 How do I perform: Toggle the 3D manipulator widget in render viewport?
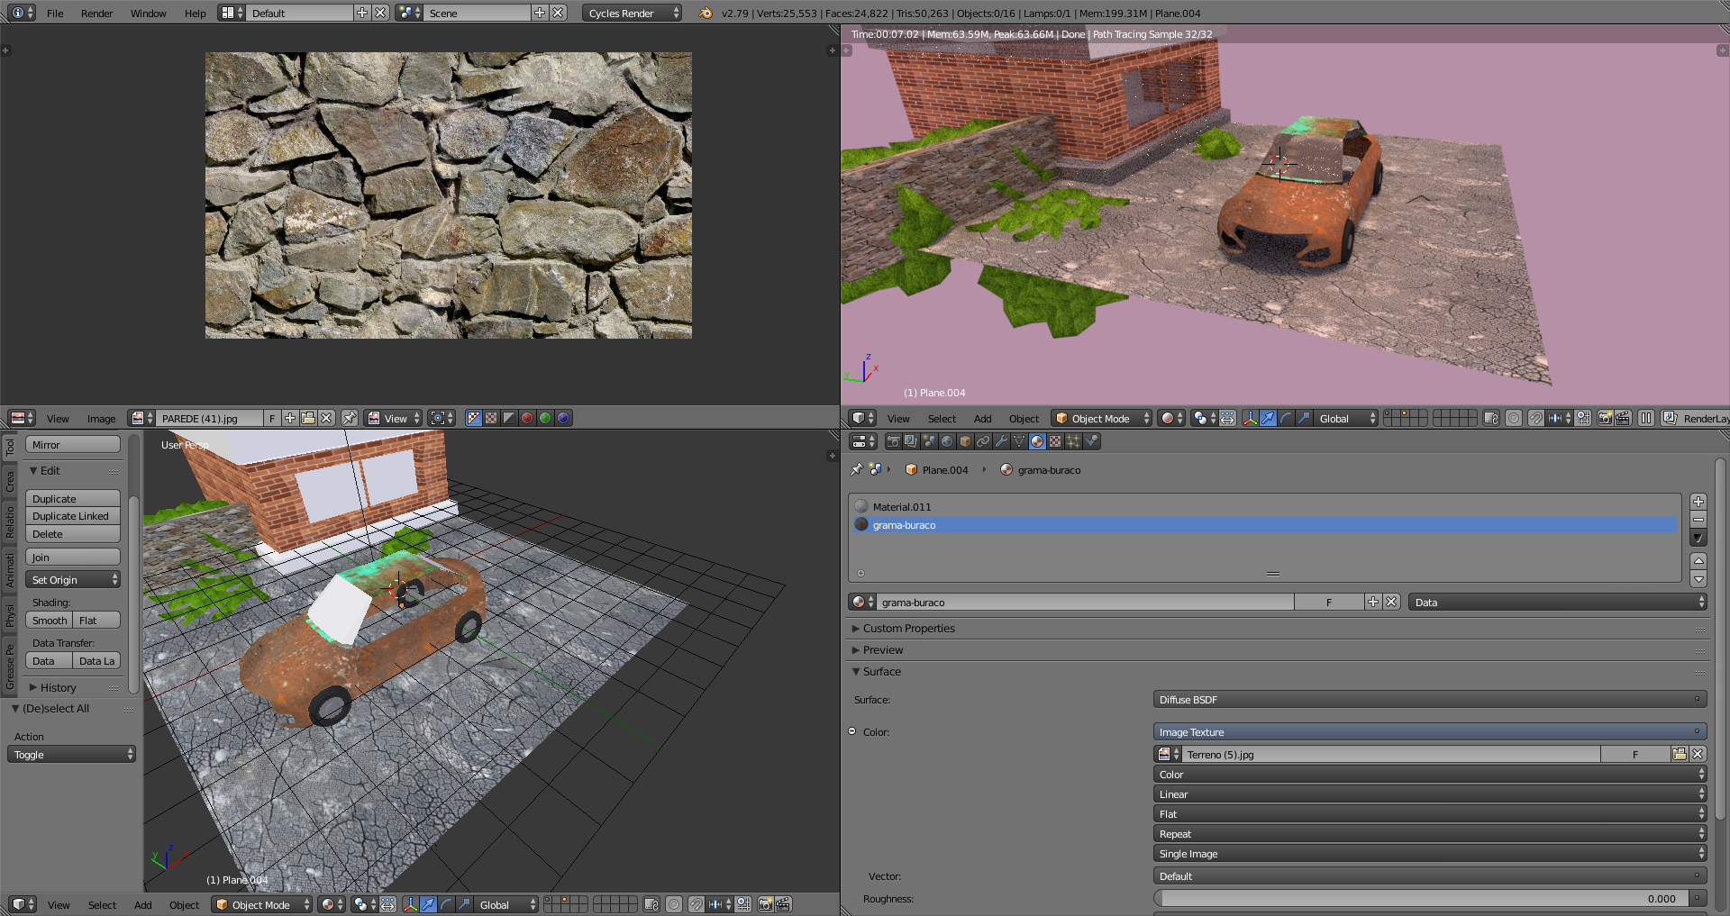coord(1250,418)
